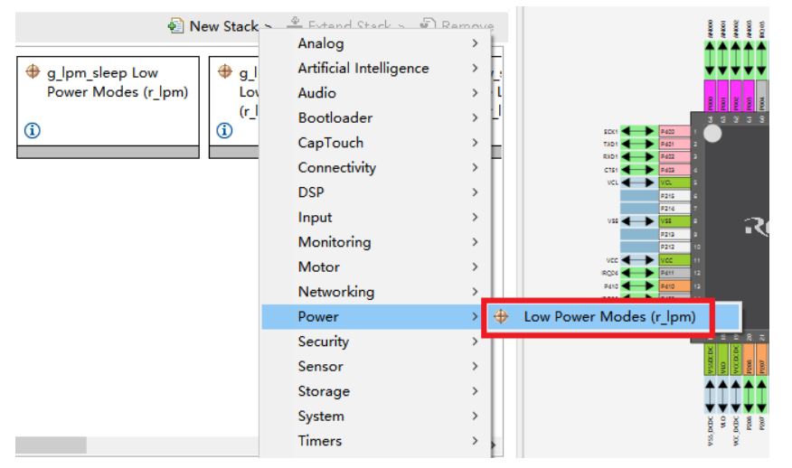Click the Low Power Modes submenu icon
The height and width of the screenshot is (468, 792).
pyautogui.click(x=501, y=316)
